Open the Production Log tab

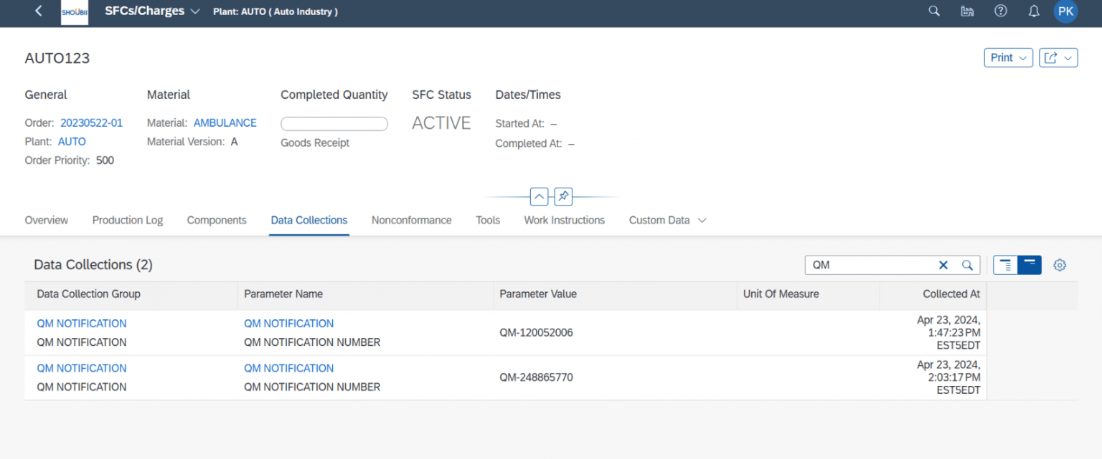(127, 220)
